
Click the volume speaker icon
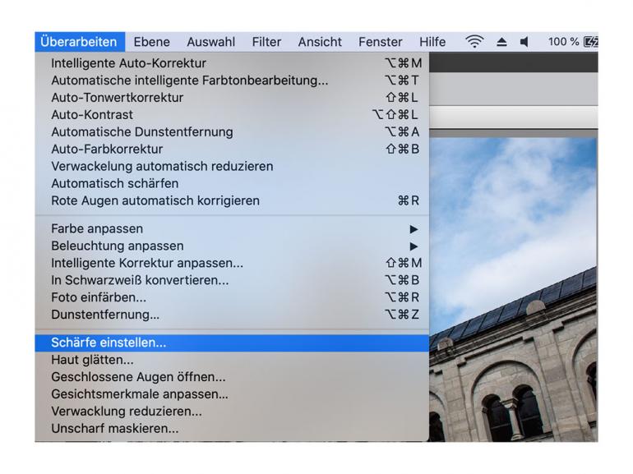524,42
